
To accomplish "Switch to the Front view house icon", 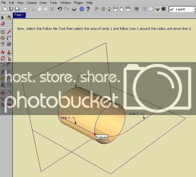I will coord(109,9).
